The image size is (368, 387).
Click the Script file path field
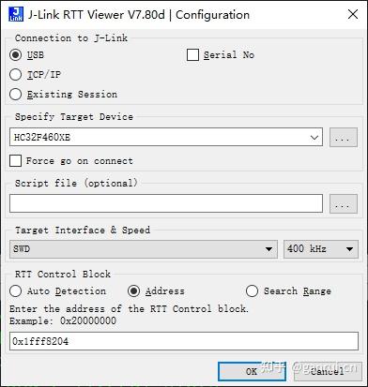[166, 203]
